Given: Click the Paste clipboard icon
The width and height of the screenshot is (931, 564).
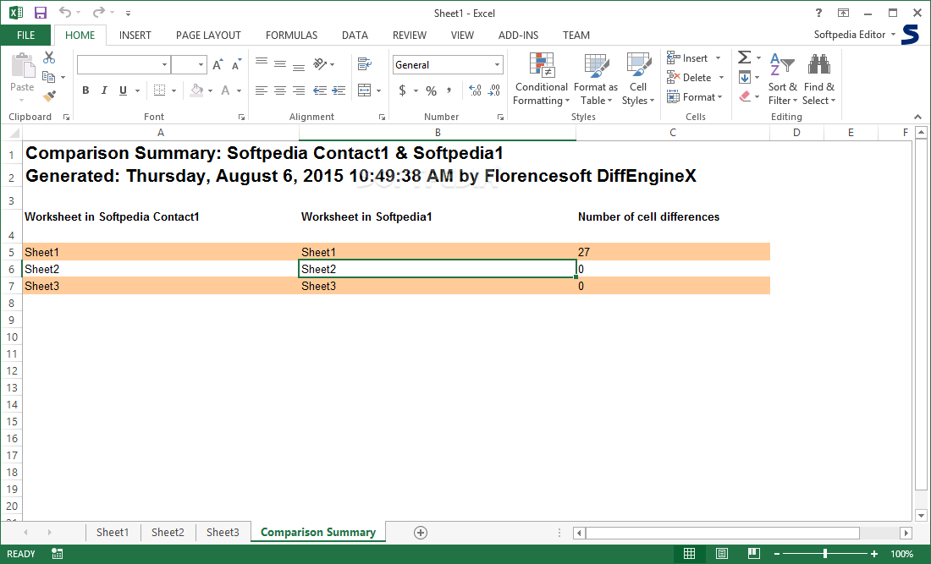Looking at the screenshot, I should click(23, 65).
